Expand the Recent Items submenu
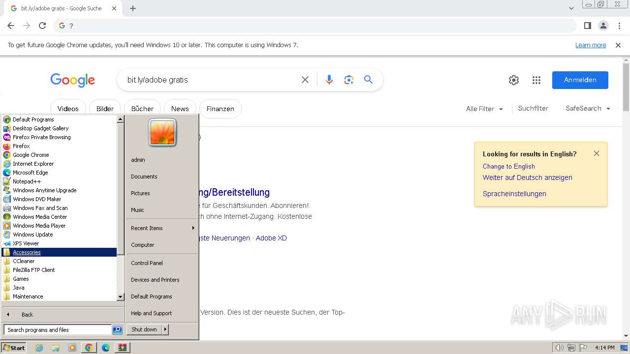The height and width of the screenshot is (354, 630). tap(162, 228)
